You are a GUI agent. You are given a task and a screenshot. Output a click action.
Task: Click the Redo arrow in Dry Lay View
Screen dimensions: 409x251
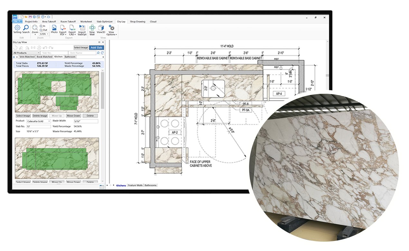tap(51, 47)
